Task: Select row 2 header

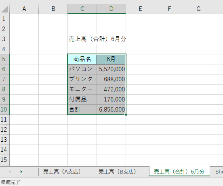Action: coord(5,29)
